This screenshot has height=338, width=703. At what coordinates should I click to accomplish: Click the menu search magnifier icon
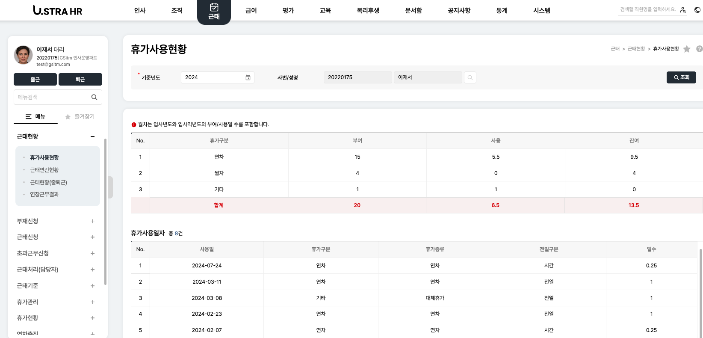click(94, 97)
